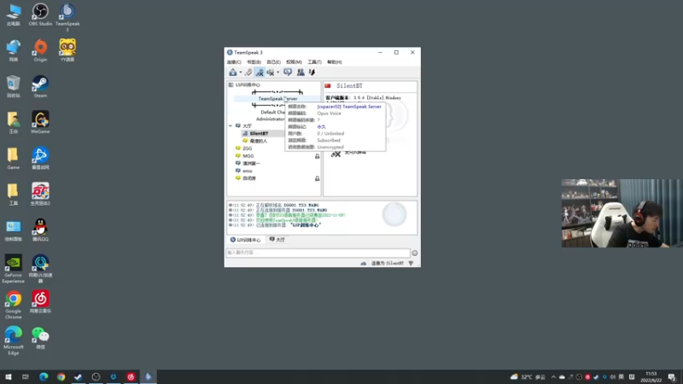683x384 pixels.
Task: Open 回收站 recycle bin on desktop
Action: coord(13,86)
